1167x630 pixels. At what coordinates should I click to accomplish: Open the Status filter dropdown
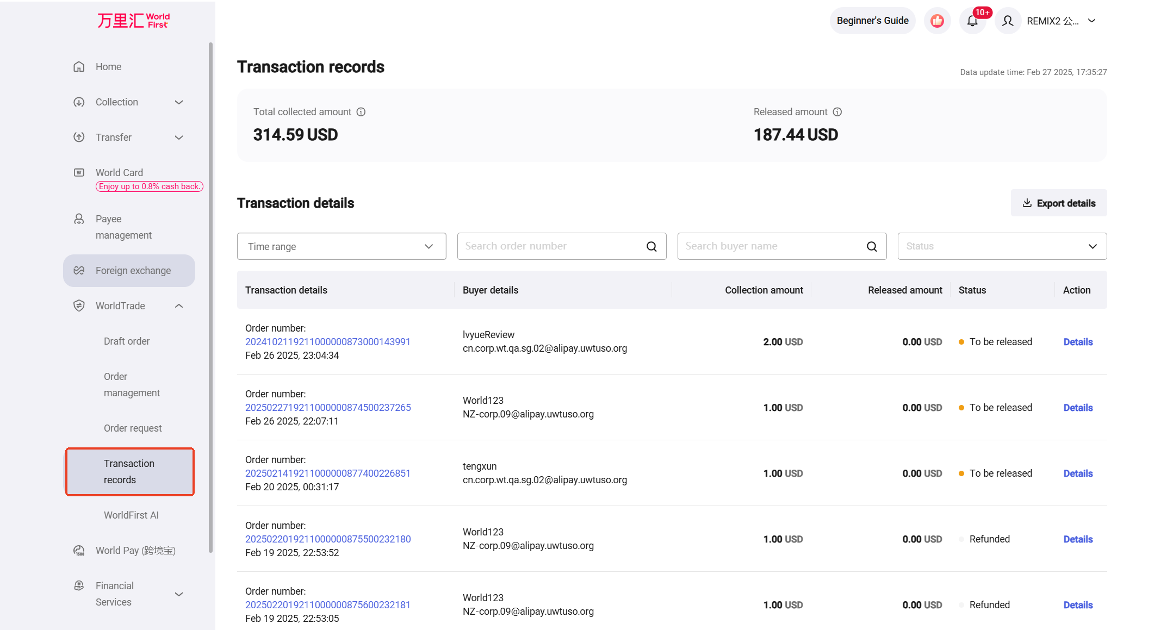coord(1002,246)
